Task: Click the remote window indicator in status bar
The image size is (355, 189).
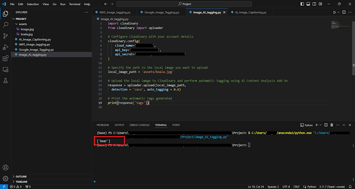Action: tap(4, 187)
